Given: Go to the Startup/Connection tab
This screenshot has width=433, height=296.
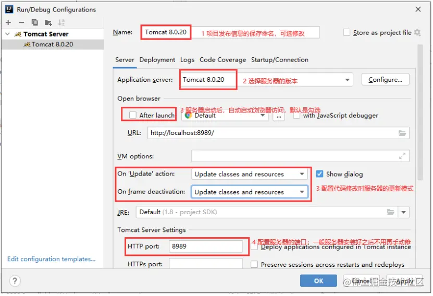Looking at the screenshot, I should [x=279, y=60].
